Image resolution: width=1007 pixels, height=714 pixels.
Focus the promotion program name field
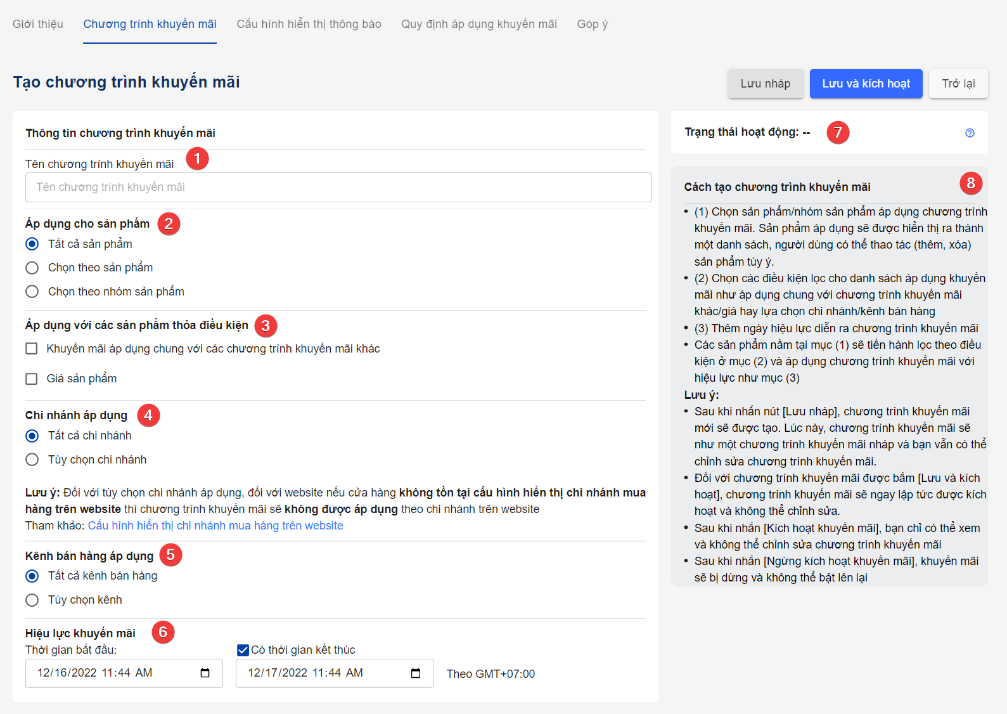tap(338, 187)
